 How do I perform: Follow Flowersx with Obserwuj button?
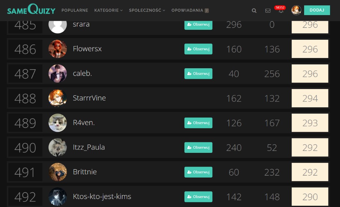[198, 49]
